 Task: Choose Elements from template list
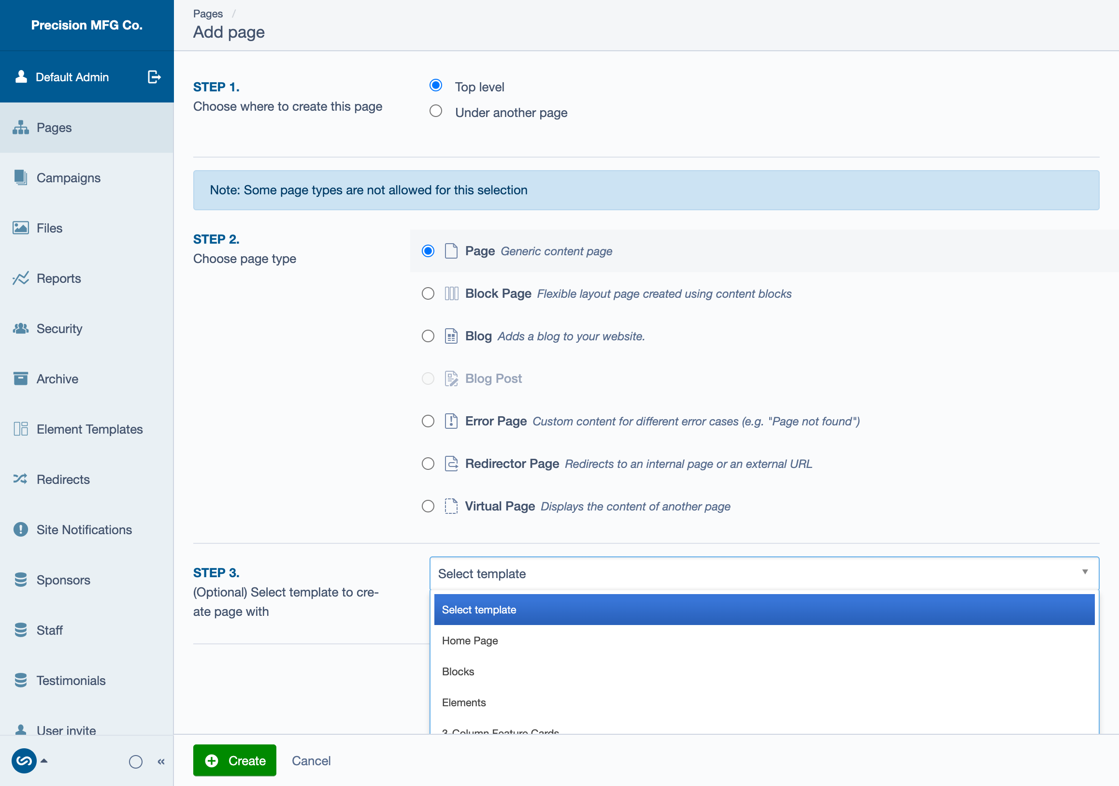click(764, 702)
